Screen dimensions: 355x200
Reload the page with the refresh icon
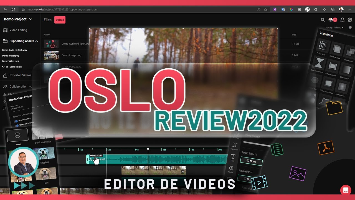(13, 9)
